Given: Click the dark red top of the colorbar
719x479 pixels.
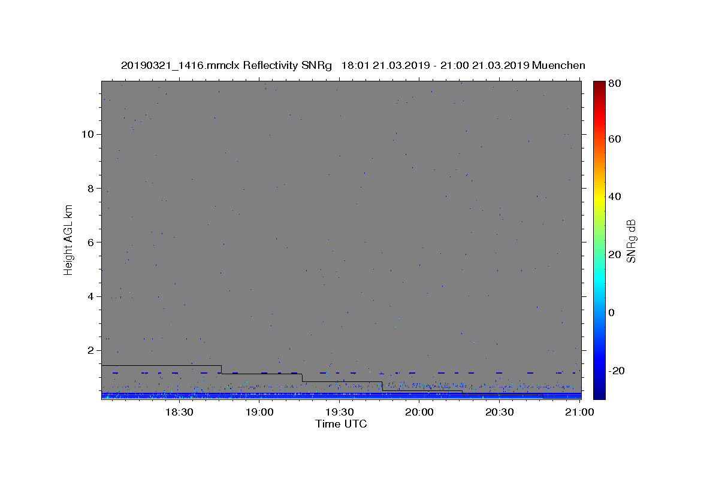Looking at the screenshot, I should pos(599,87).
